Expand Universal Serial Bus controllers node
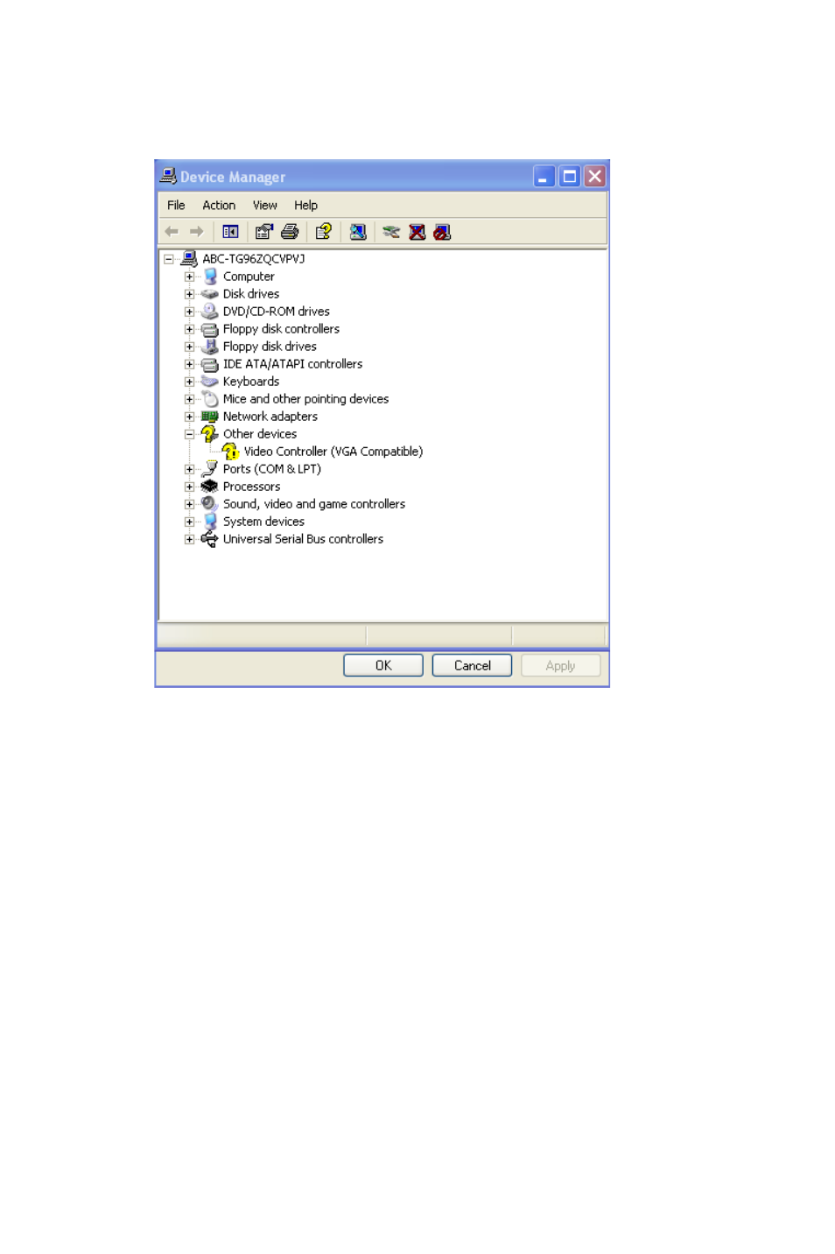The height and width of the screenshot is (1254, 835). click(x=189, y=539)
